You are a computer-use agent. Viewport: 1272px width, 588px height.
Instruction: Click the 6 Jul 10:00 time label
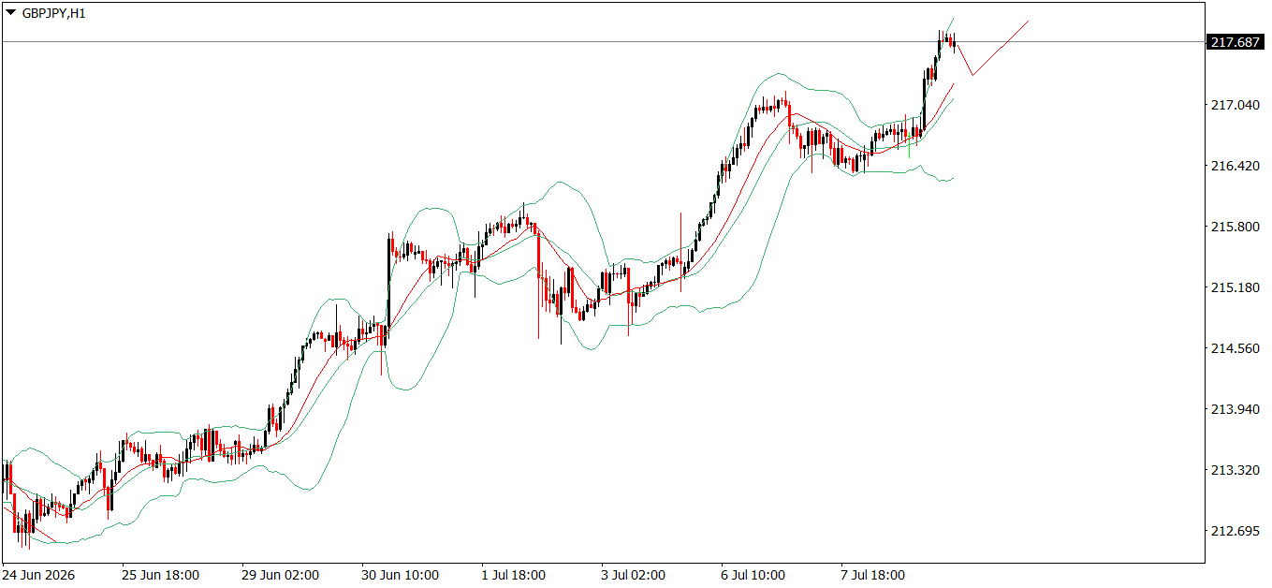753,574
